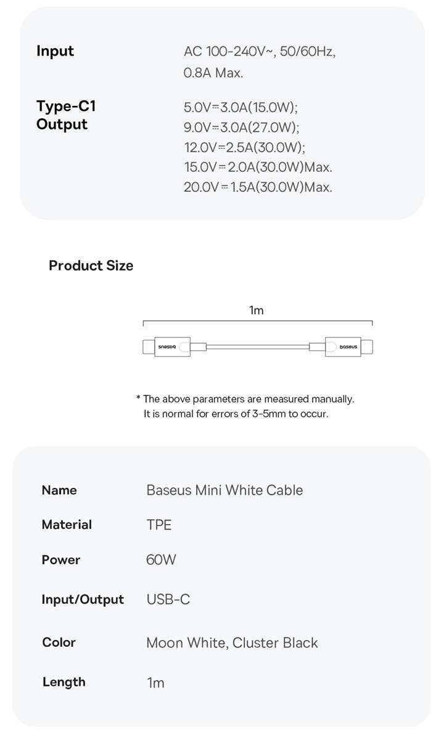The height and width of the screenshot is (754, 444).
Task: Click the 60W power value
Action: pos(161,560)
